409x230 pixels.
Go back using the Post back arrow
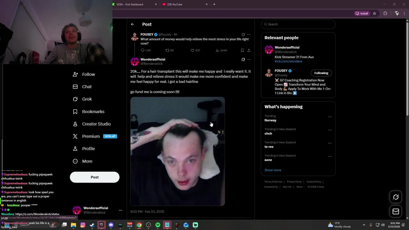click(x=133, y=24)
